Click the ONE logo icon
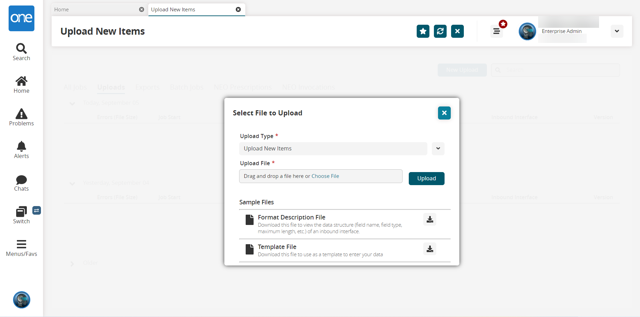Screen dimensions: 640x317 coord(21,18)
